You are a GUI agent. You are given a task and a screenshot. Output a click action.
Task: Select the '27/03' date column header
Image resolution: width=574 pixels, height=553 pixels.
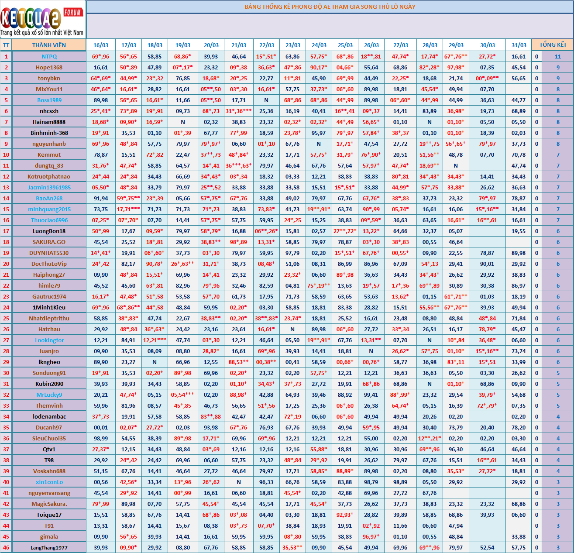tap(400, 45)
